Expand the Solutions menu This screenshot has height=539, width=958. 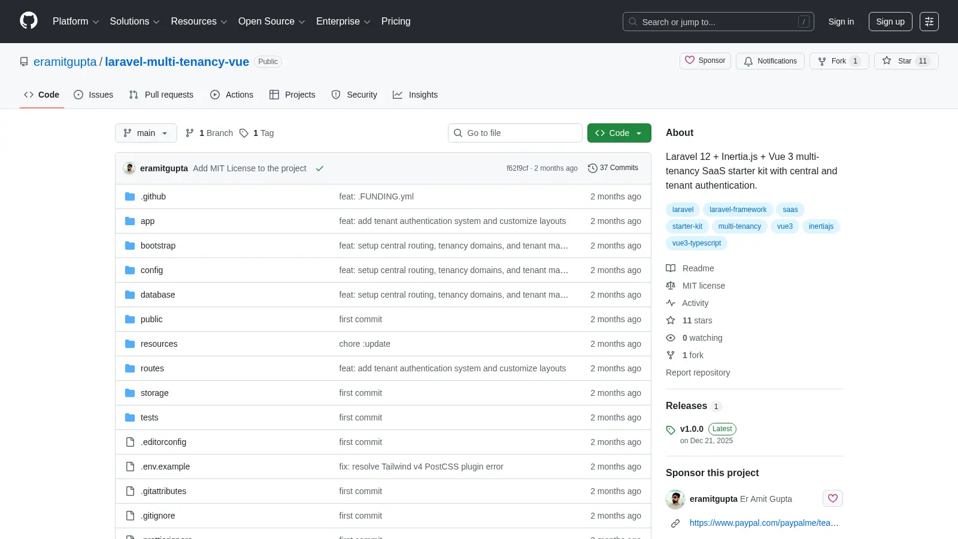pyautogui.click(x=135, y=22)
